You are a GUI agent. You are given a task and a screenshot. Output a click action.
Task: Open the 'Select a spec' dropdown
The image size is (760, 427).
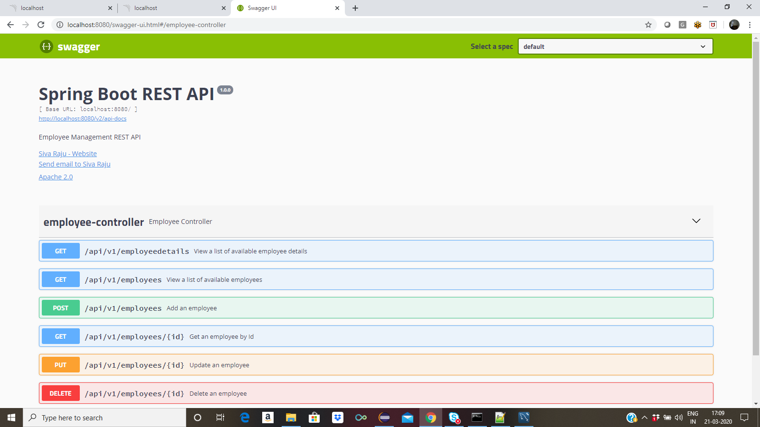615,46
